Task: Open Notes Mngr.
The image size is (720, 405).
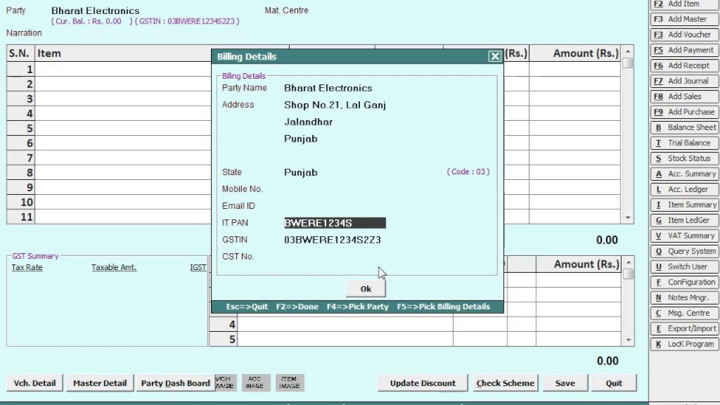Action: 684,297
